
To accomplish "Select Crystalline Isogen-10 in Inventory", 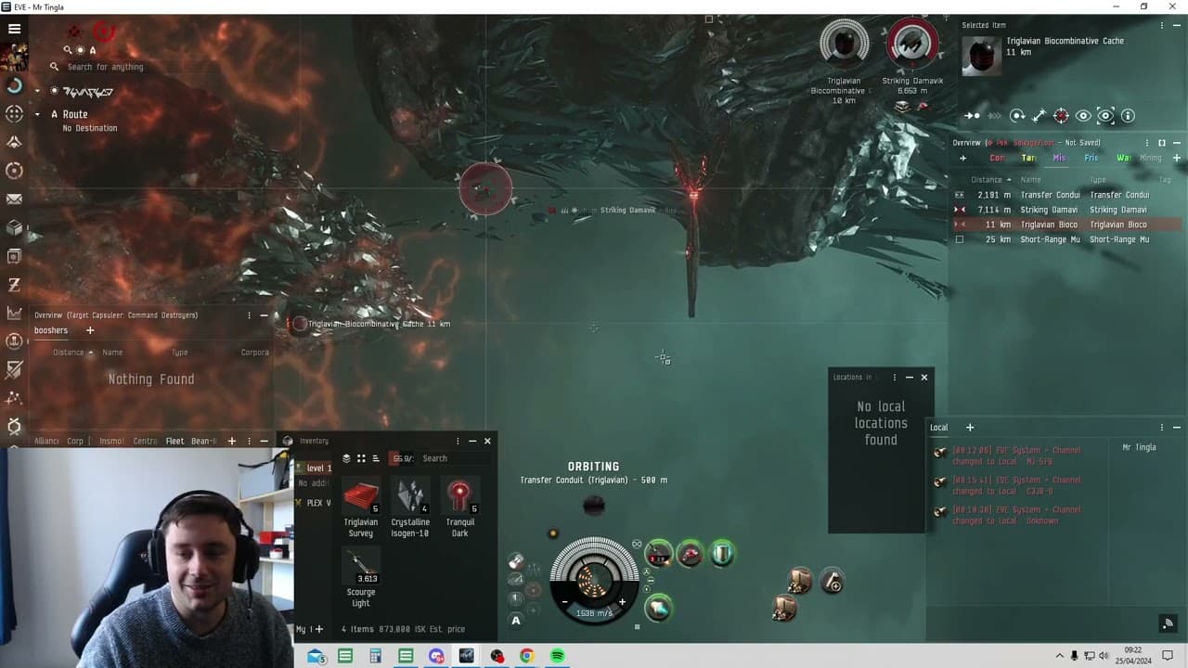I will coord(409,508).
